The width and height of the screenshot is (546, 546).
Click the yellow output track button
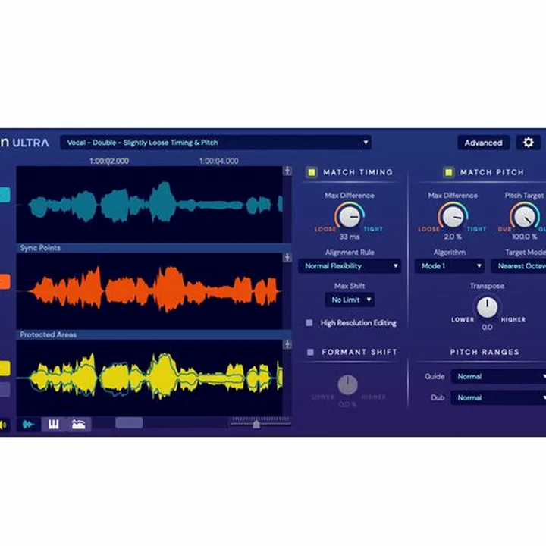pos(5,369)
